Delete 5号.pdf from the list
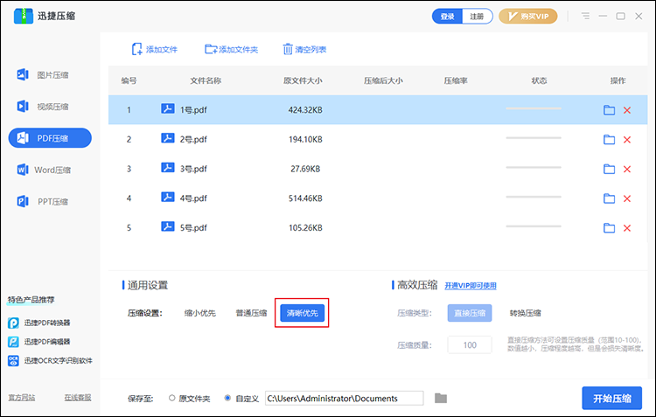656x417 pixels. coord(626,228)
